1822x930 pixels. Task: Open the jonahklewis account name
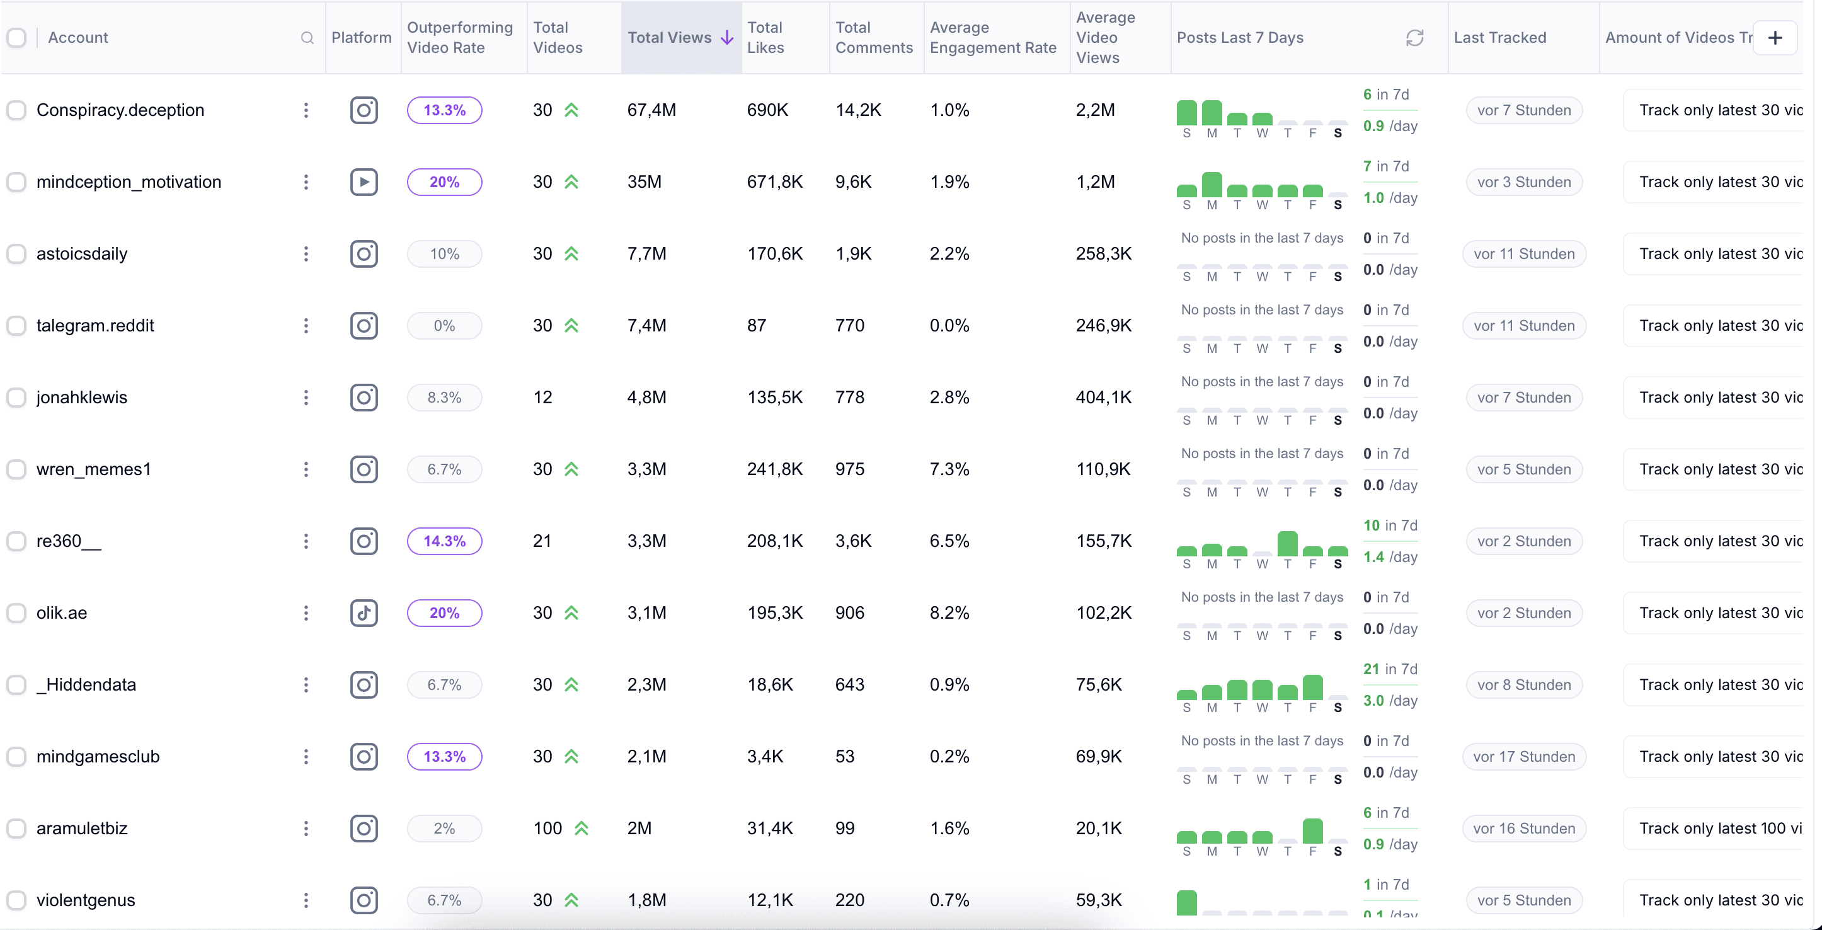[82, 398]
